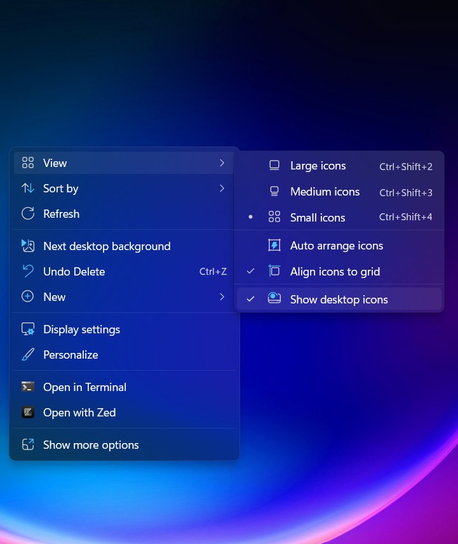Viewport: 458px width, 544px height.
Task: Toggle the Align icons to grid checkmark
Action: point(251,271)
